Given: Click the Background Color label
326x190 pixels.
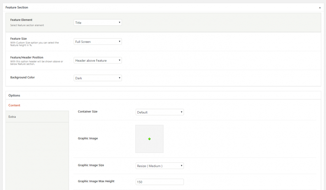Looking at the screenshot, I should click(x=22, y=77).
